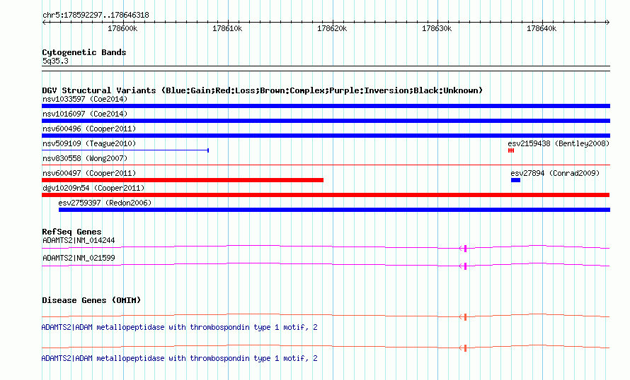Screen dimensions: 630x380
Task: Click the nsv600496 (Cooper2011) blue bar
Action: click(326, 136)
